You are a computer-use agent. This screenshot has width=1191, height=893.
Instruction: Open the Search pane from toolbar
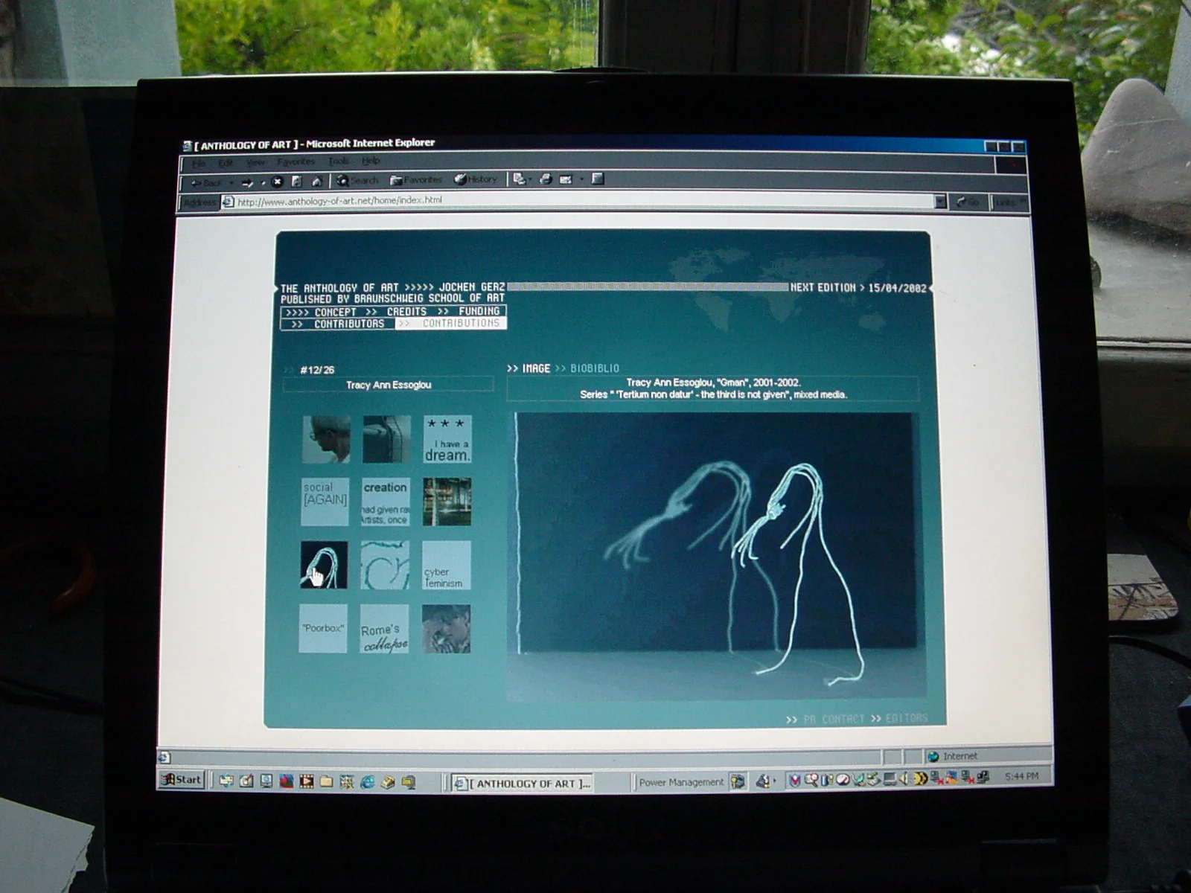pos(357,180)
